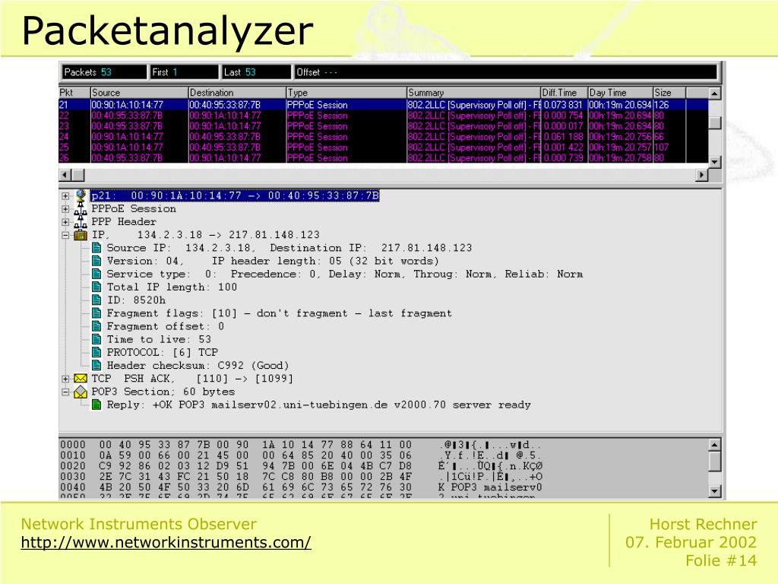The image size is (778, 584).
Task: Select packet 21 in the packet list
Action: click(x=383, y=105)
